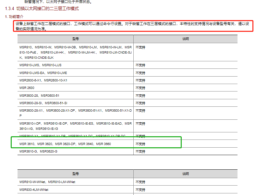The height and width of the screenshot is (195, 280).
Task: Click paragraph starting 设备上缺省工作在二层模式的接口
Action: 132,26
